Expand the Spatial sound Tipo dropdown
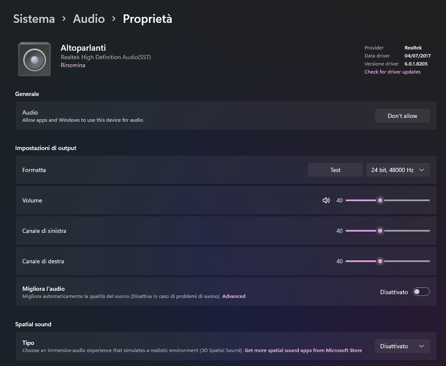446x366 pixels. pos(402,346)
